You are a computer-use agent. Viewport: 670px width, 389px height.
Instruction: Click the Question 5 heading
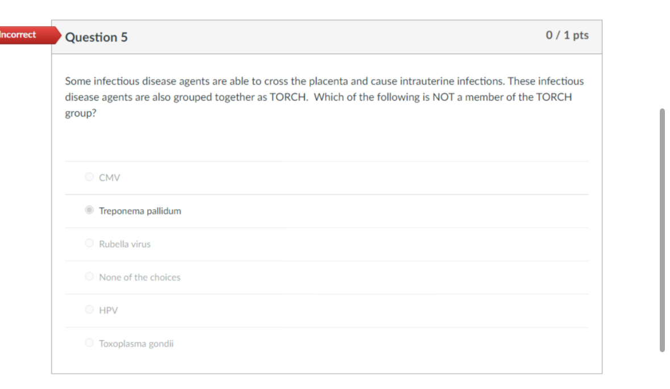click(96, 37)
